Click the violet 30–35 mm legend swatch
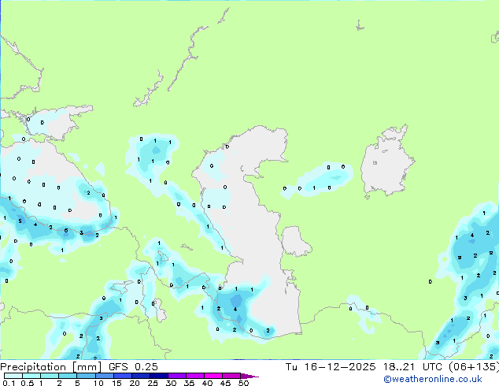Image resolution: width=499 pixels, height=386 pixels. [x=177, y=376]
